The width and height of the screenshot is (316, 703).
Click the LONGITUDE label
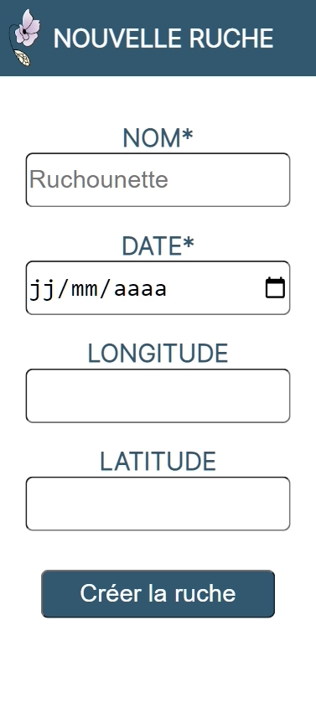coord(158,354)
